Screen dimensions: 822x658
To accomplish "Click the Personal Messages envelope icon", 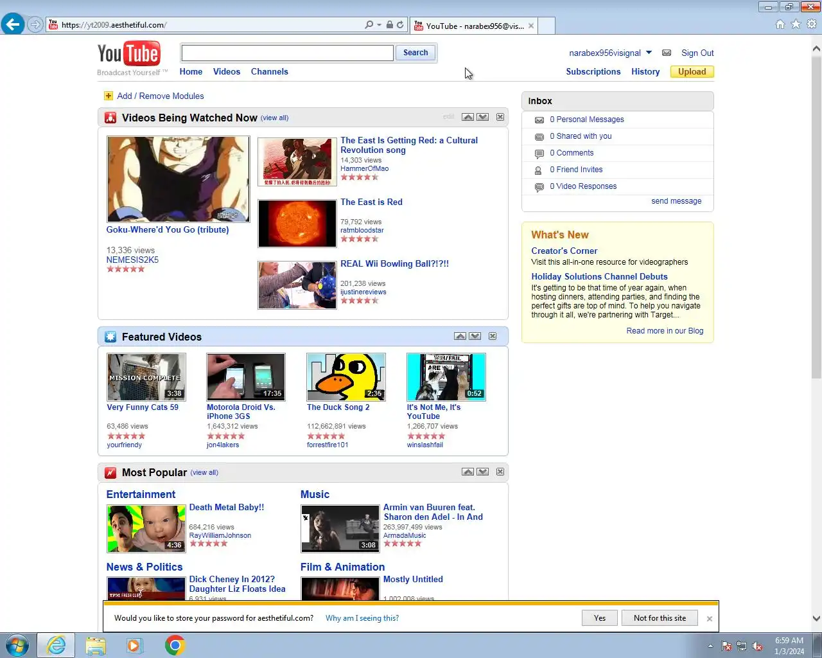I will click(539, 120).
